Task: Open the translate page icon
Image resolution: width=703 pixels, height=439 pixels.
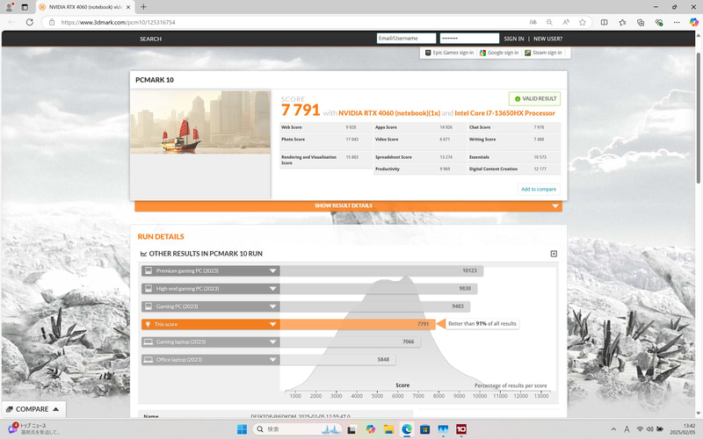Action: pyautogui.click(x=533, y=22)
